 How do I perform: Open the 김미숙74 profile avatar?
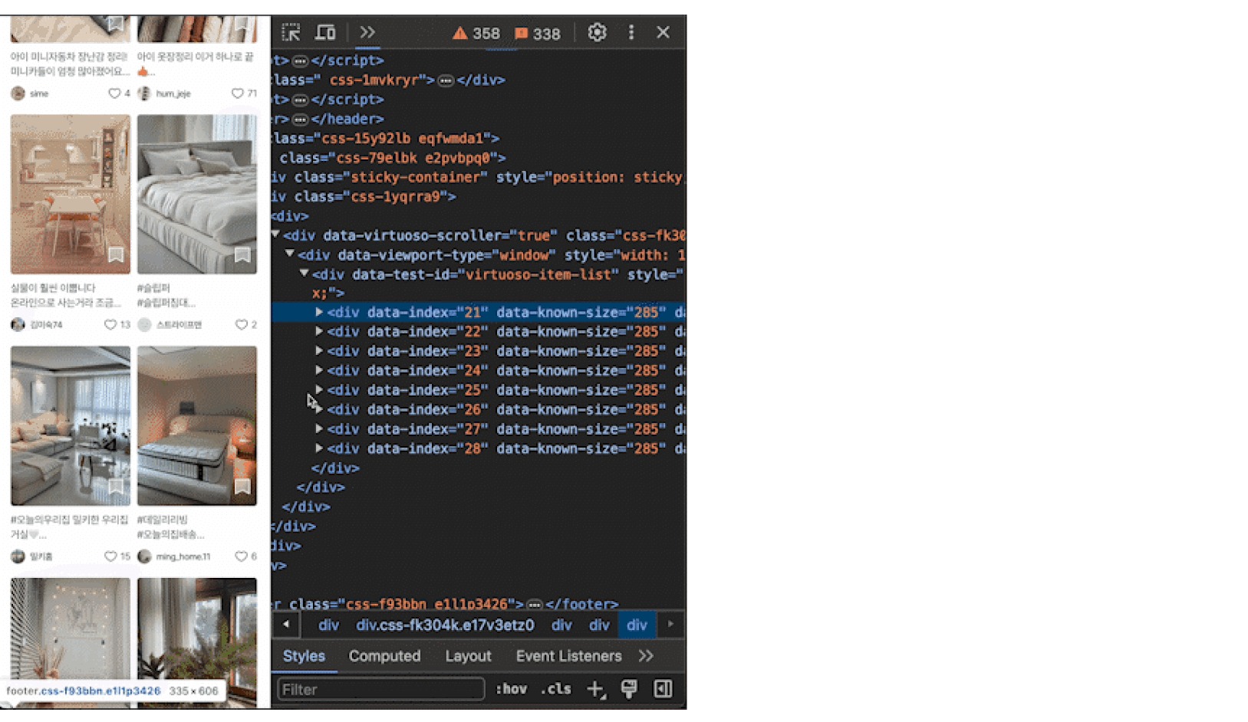click(x=18, y=325)
